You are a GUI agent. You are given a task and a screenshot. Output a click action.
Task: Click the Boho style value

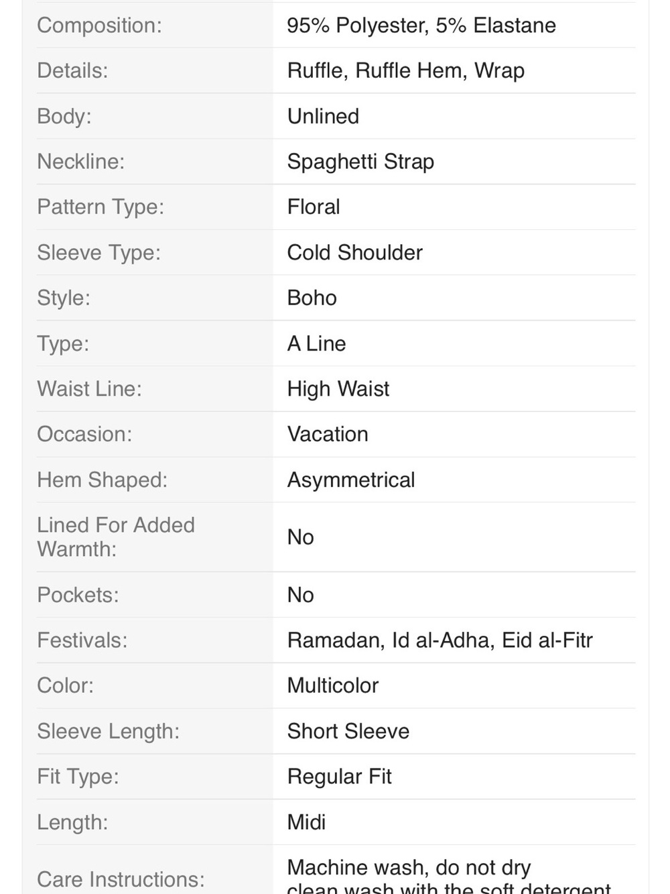coord(312,298)
